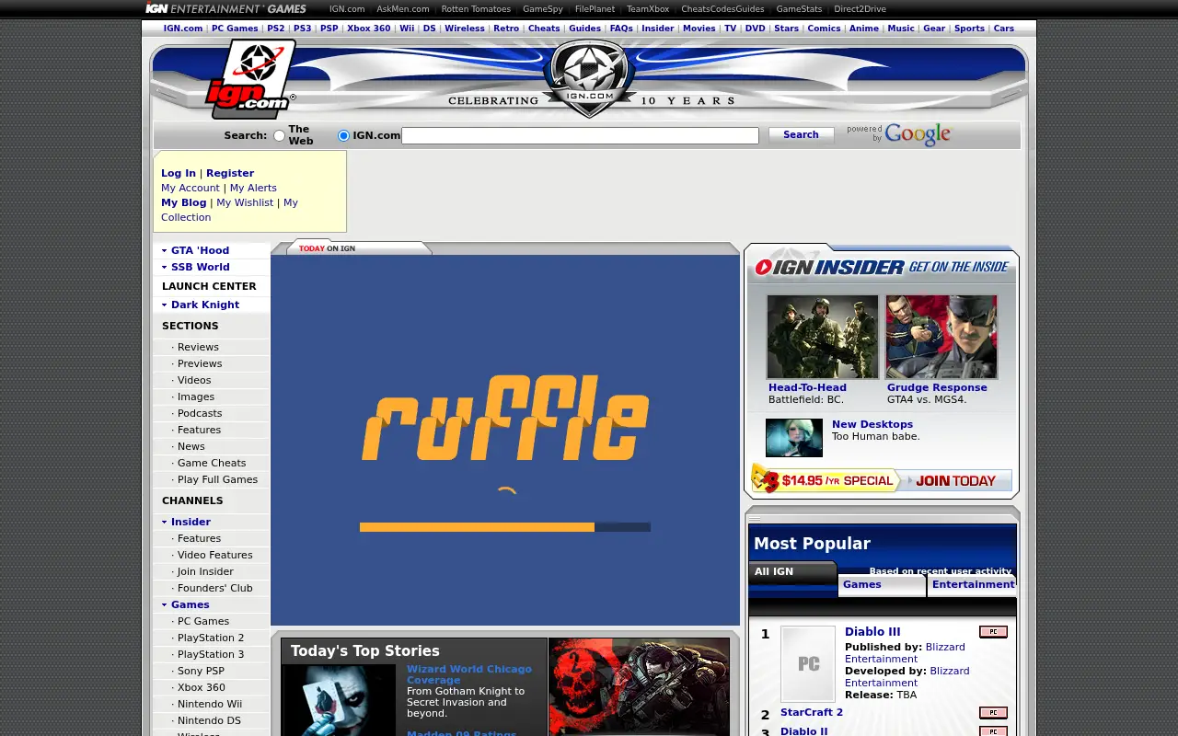This screenshot has width=1178, height=736.
Task: Open Cars in top navigation
Action: 1004,29
